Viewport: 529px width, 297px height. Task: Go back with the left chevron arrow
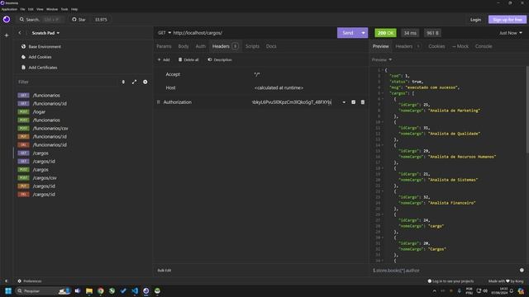tap(20, 33)
